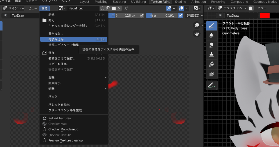Choose 拡大縮小 from the image menu

[x=74, y=83]
